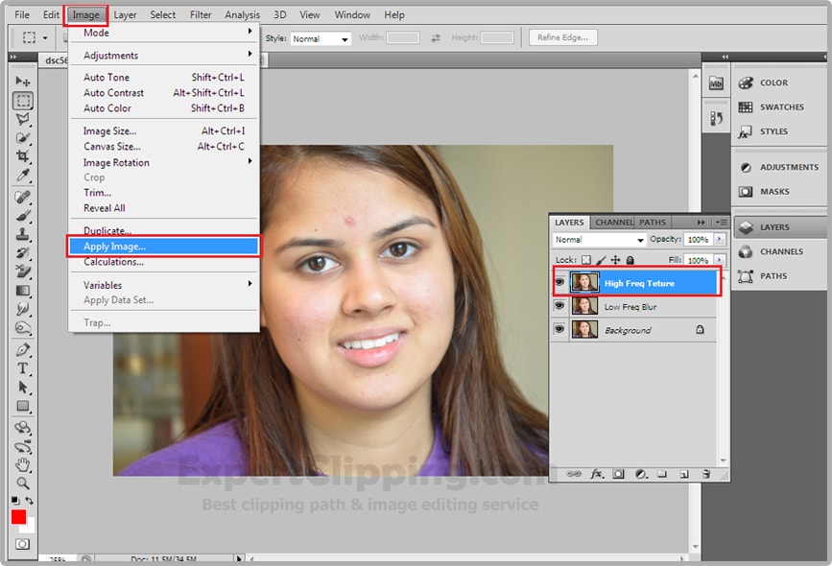832x566 pixels.
Task: Select the Move tool
Action: (23, 83)
